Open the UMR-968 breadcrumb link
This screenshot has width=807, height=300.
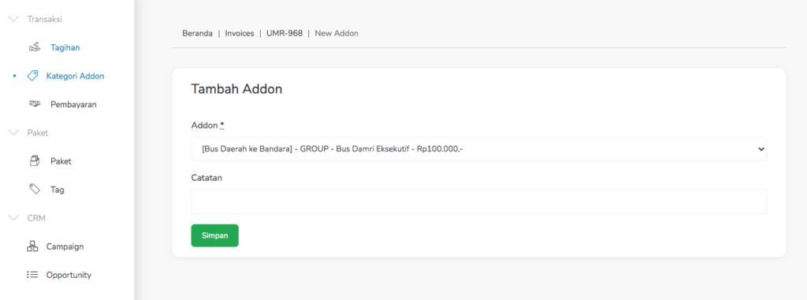pyautogui.click(x=284, y=33)
